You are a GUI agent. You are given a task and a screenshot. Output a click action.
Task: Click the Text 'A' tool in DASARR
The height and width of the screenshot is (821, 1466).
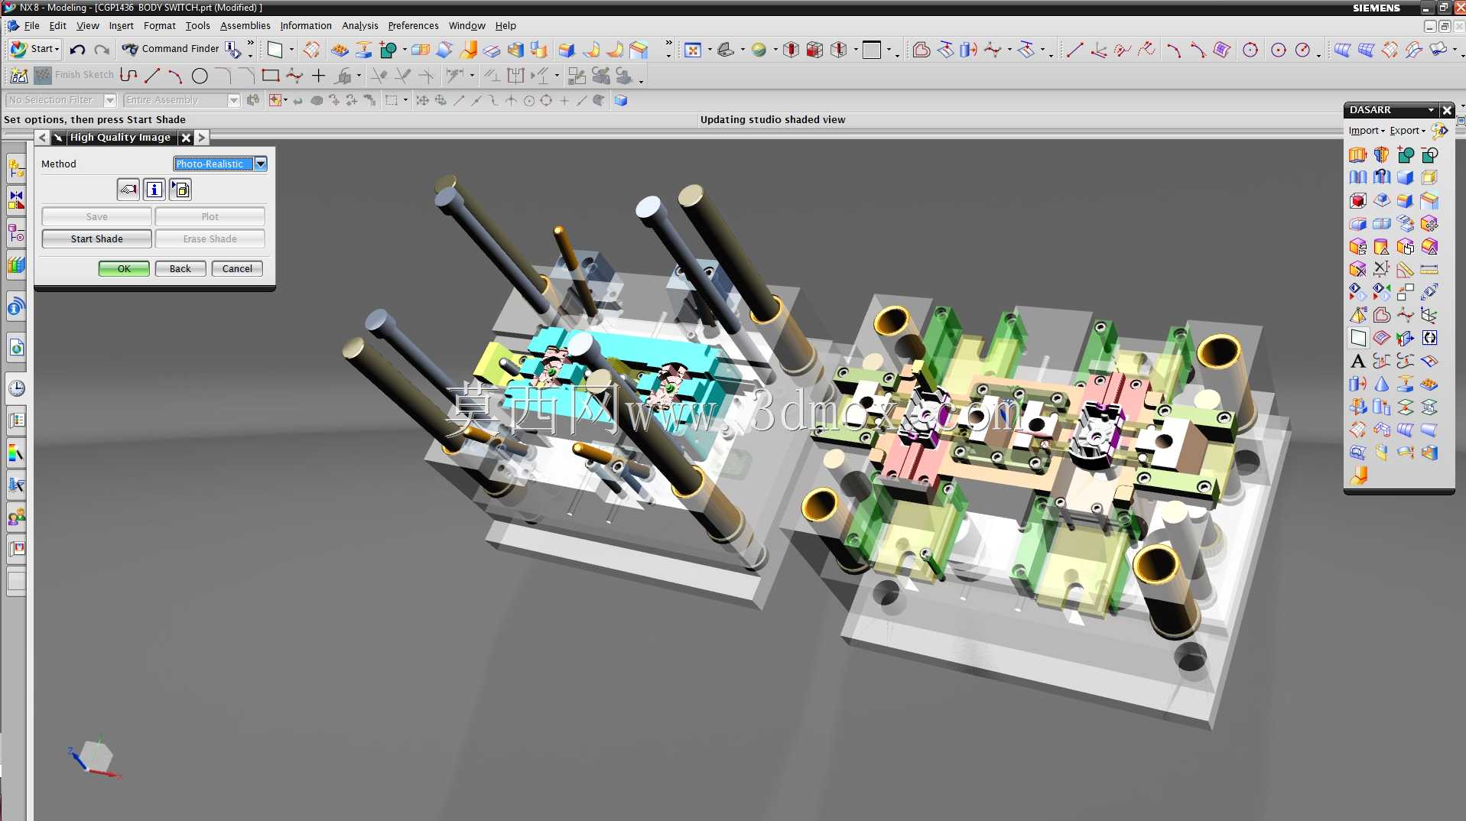click(1357, 361)
